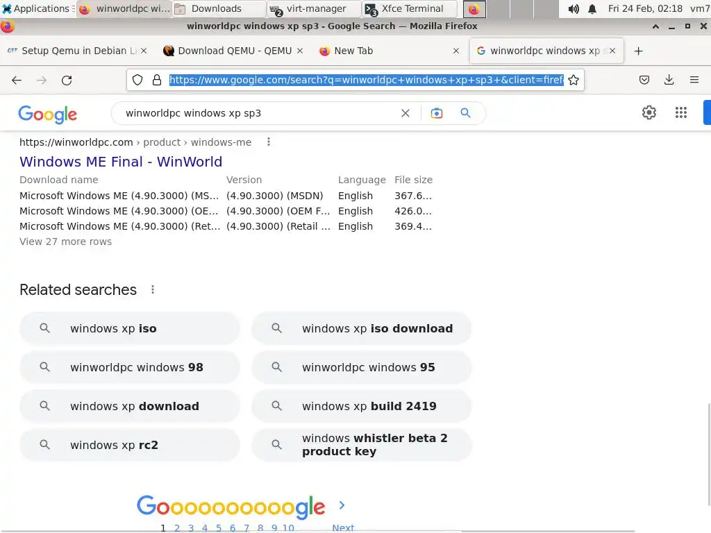Open notifications bell in panel
Screen dimensions: 711x533
592,9
